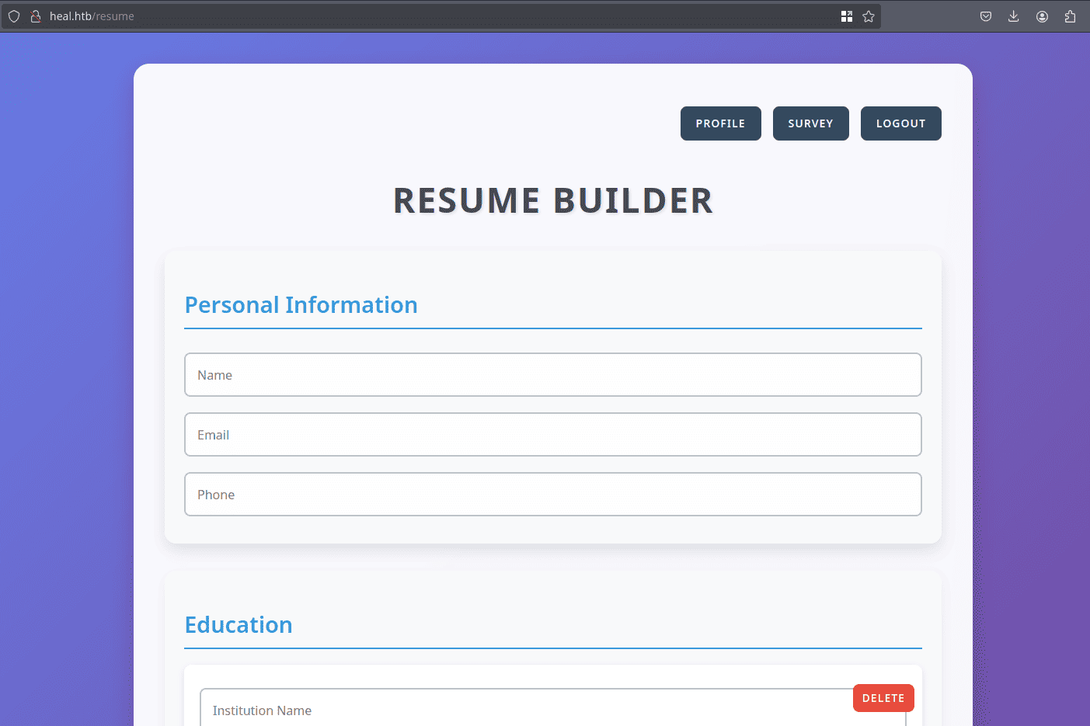The image size is (1090, 726).
Task: Open site security info padlock
Action: pos(35,16)
